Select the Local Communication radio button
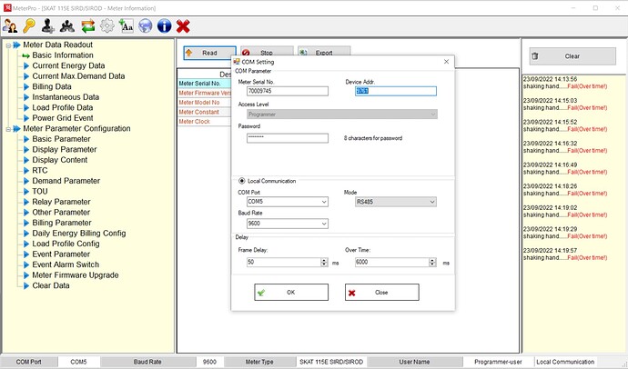Screen dimensions: 628x369 click(x=240, y=181)
